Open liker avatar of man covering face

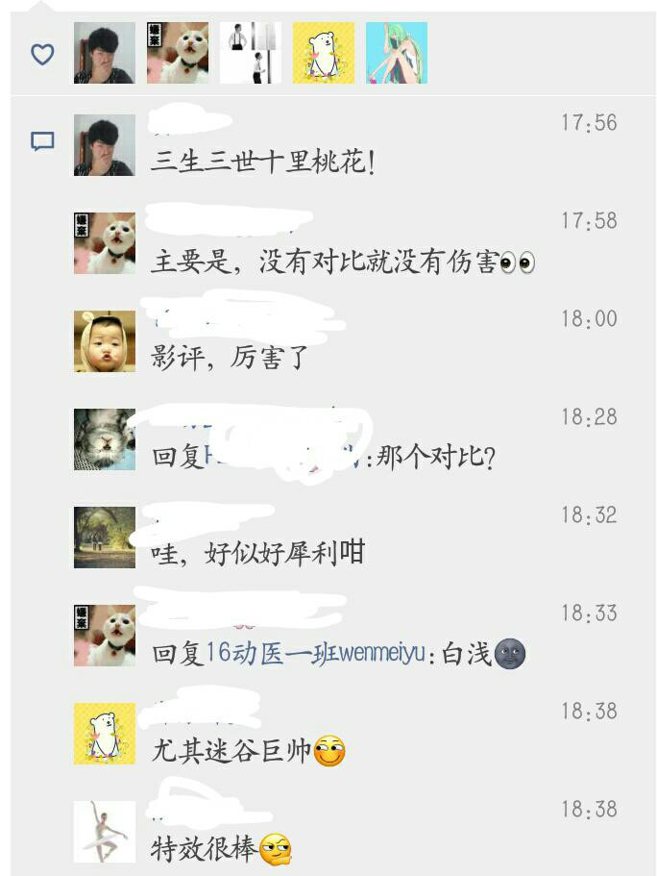[105, 53]
